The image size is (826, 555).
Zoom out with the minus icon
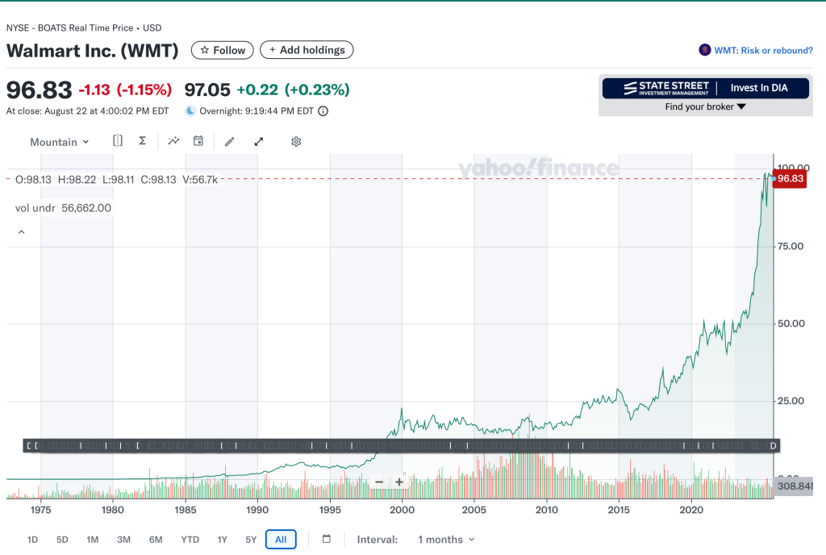click(378, 482)
